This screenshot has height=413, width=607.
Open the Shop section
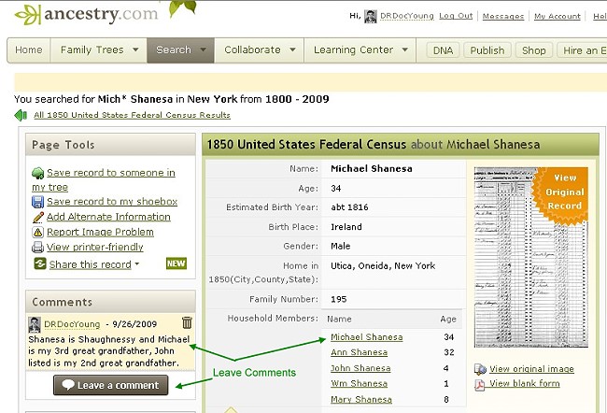click(x=534, y=50)
